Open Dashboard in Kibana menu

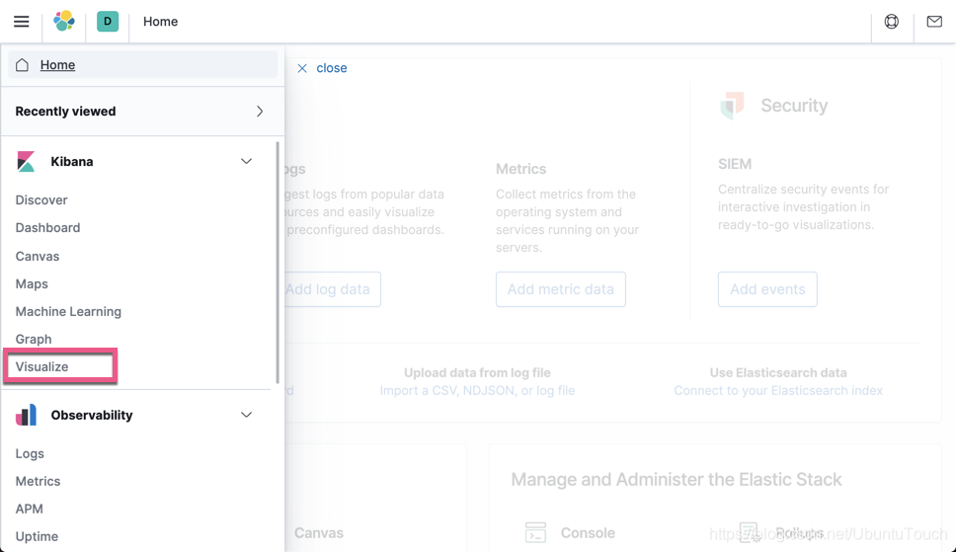pyautogui.click(x=47, y=227)
